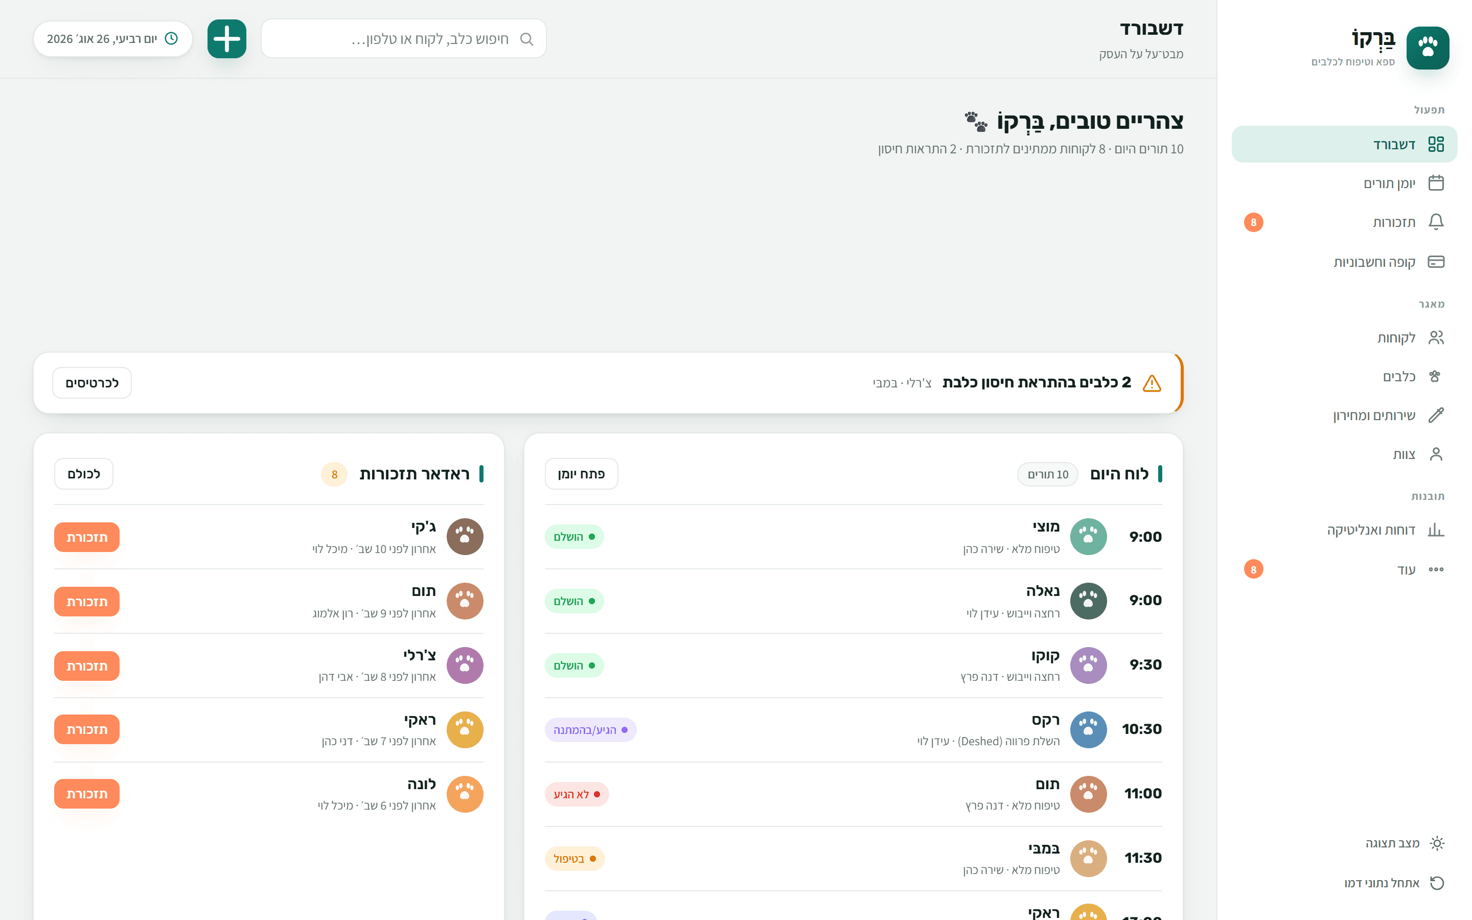Click the green plus add button
Screen dimensions: 1472x920
coord(227,39)
